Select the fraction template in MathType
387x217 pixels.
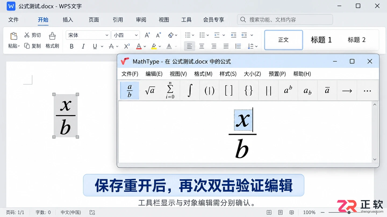(x=130, y=91)
